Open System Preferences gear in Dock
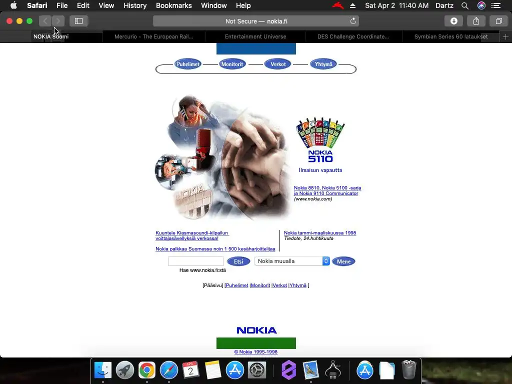The image size is (512, 384). (x=256, y=370)
